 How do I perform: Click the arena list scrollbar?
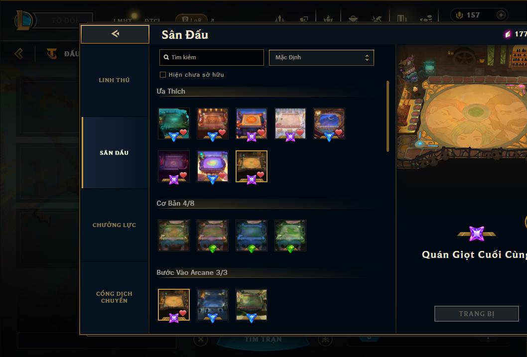388,116
